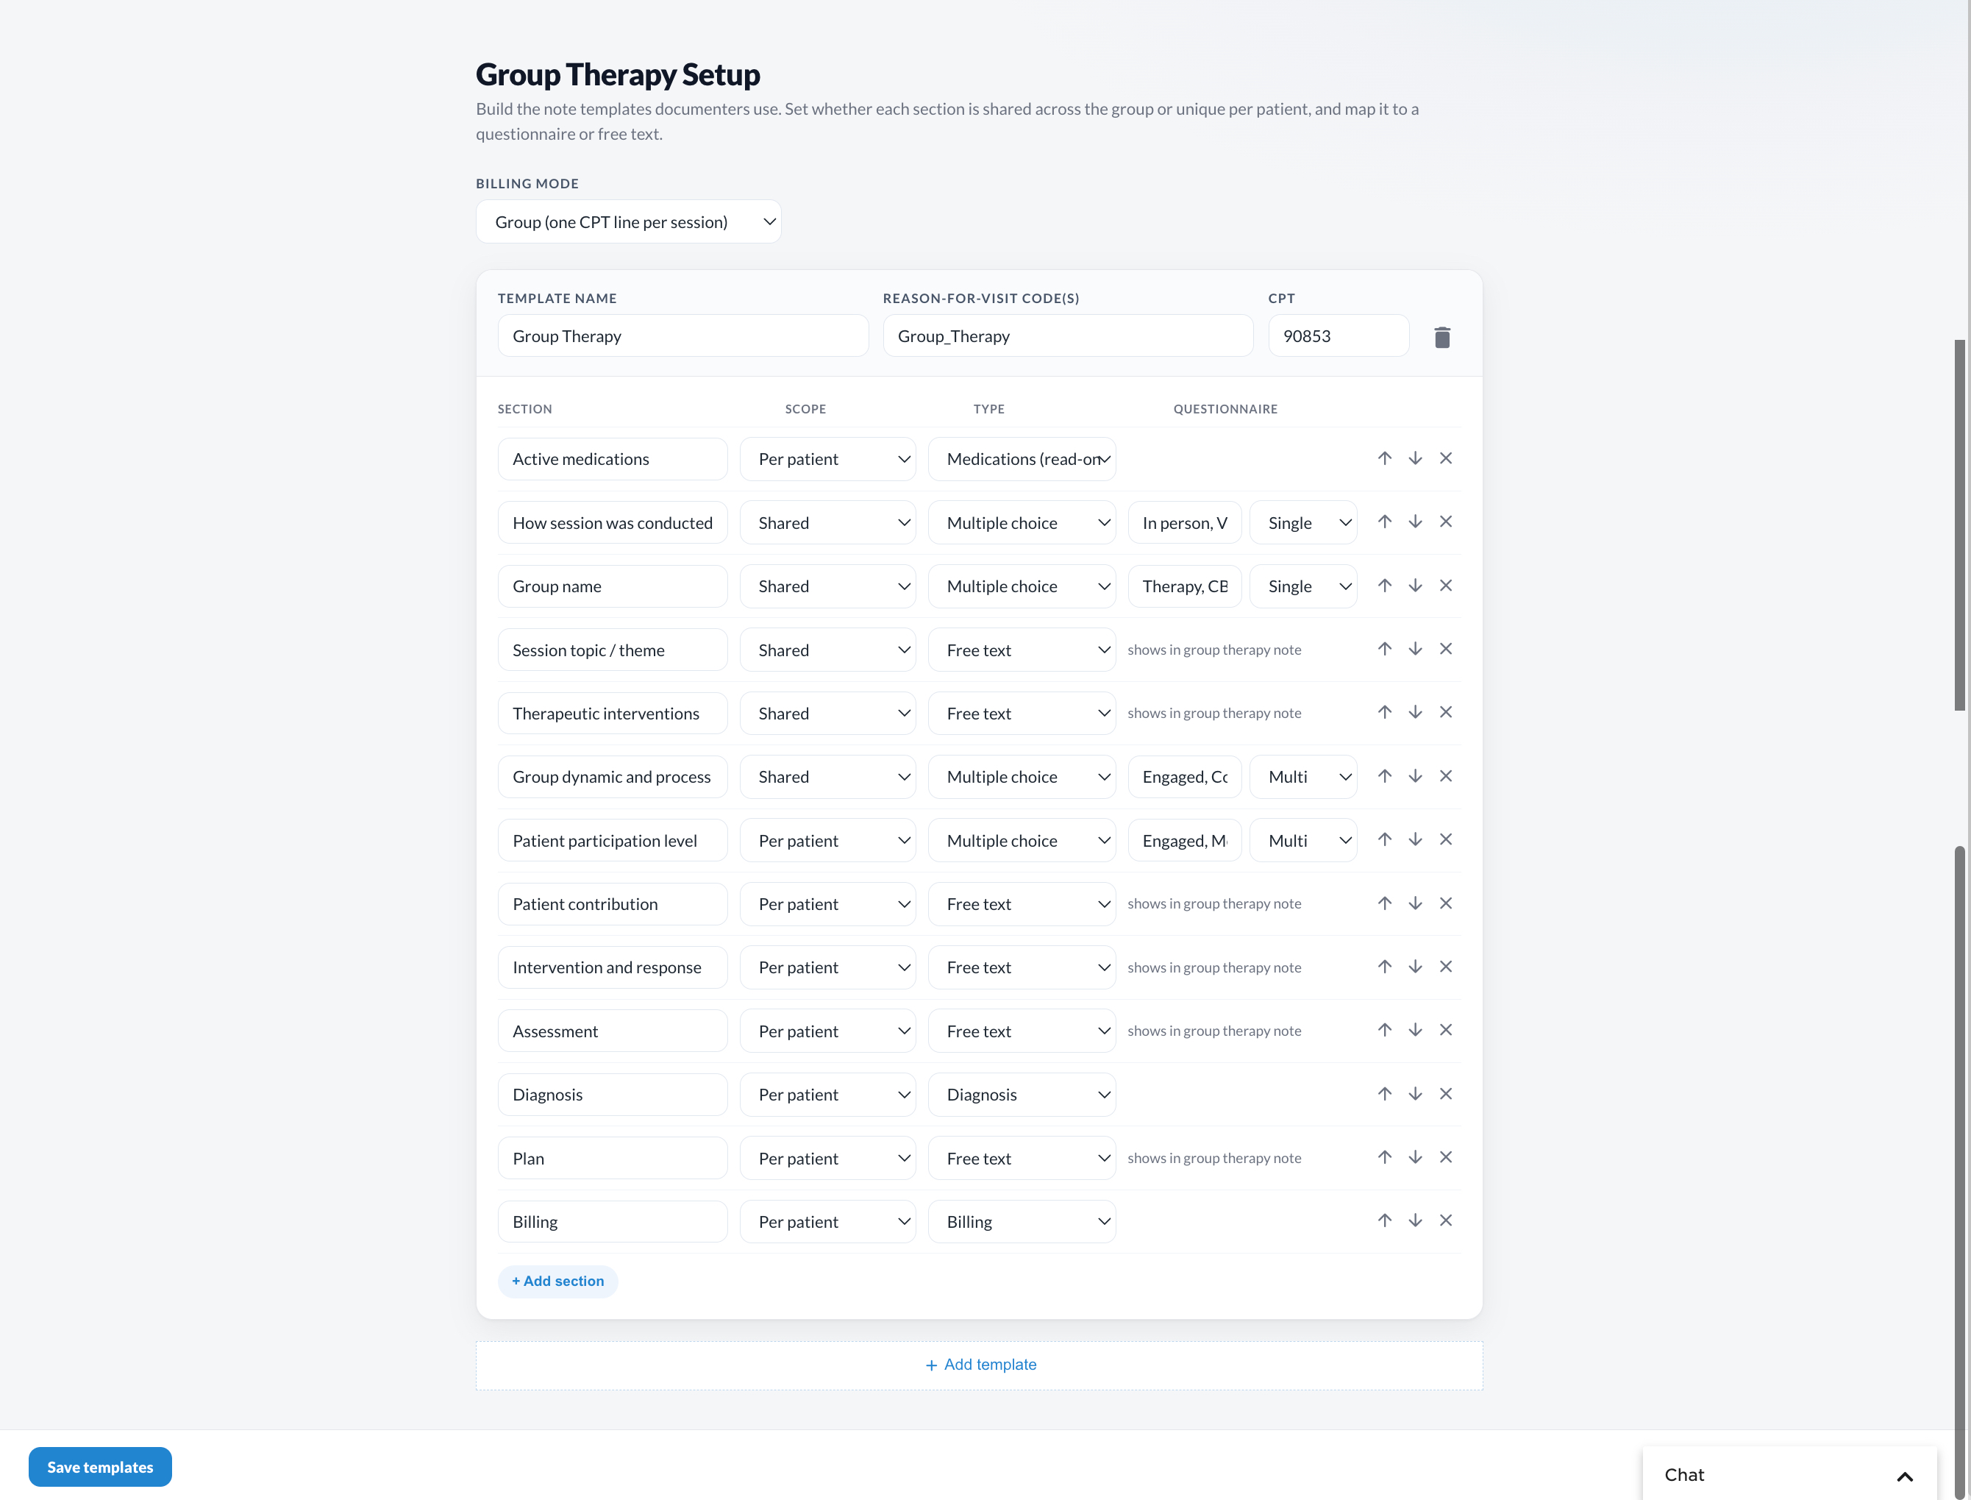This screenshot has width=1971, height=1500.
Task: Remove the Active medications section
Action: [x=1446, y=458]
